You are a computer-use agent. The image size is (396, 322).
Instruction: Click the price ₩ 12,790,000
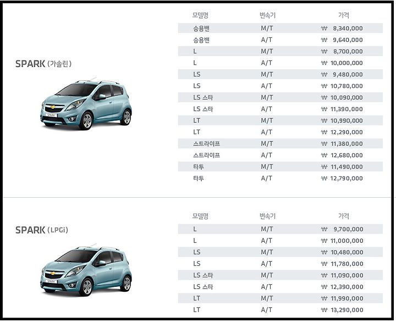(x=342, y=179)
